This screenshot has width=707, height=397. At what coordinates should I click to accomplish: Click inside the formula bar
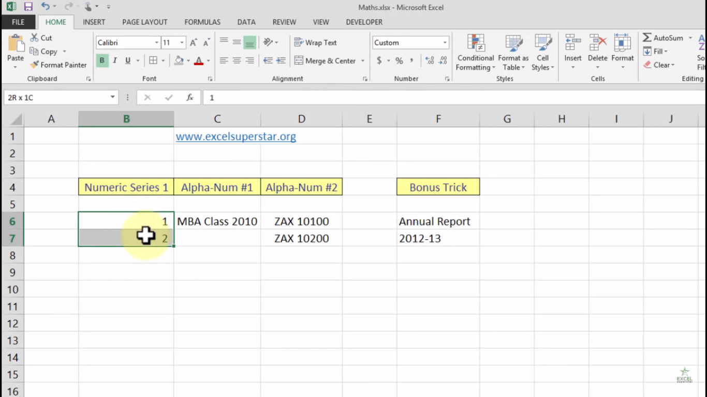311,97
